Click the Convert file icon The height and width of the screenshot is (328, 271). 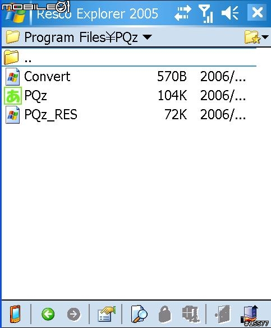(x=12, y=77)
